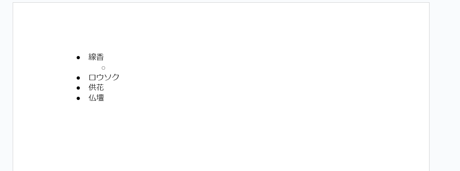Click the 仏壇 list item text
The image size is (460, 171).
coord(96,98)
